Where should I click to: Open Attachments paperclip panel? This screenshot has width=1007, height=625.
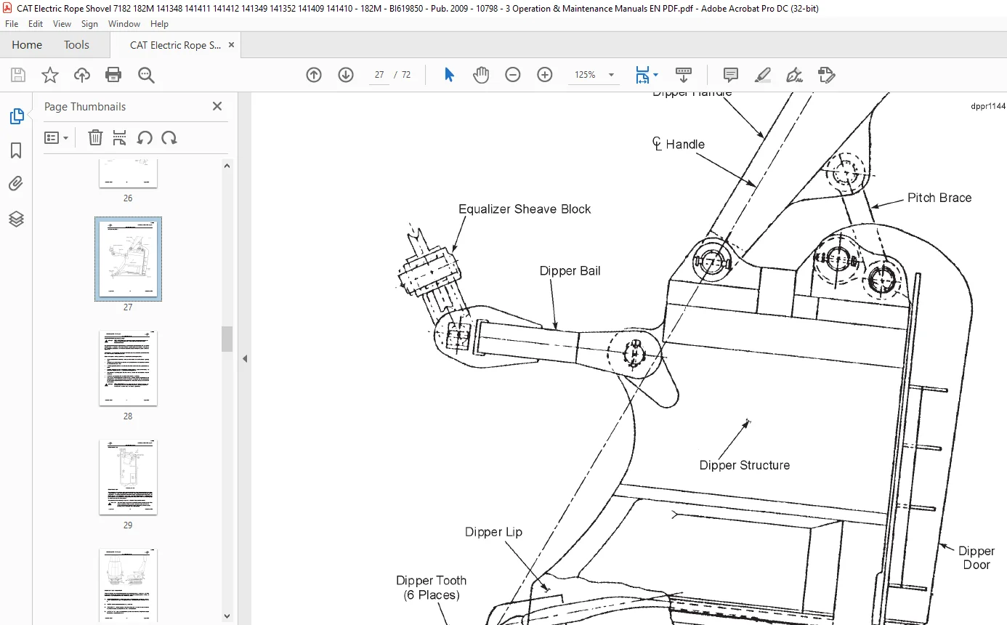16,184
